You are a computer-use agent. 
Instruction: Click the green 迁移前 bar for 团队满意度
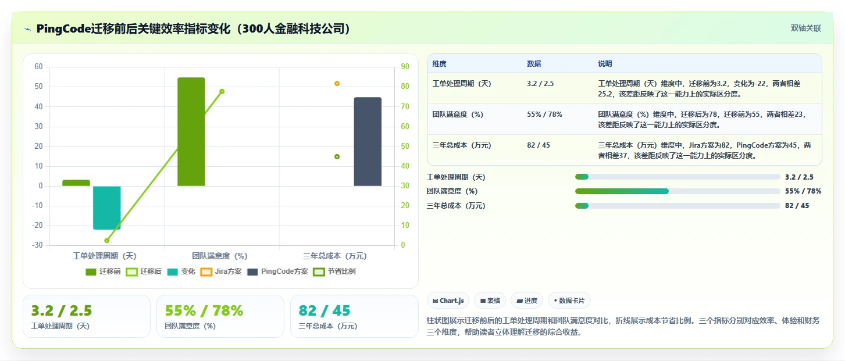pyautogui.click(x=191, y=132)
